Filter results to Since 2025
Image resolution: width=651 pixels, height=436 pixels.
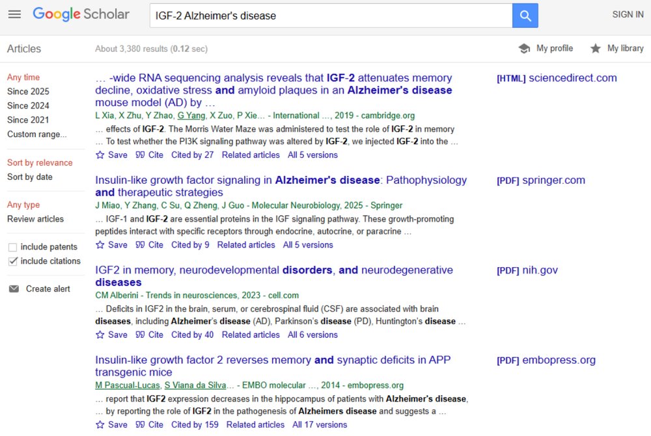tap(28, 92)
